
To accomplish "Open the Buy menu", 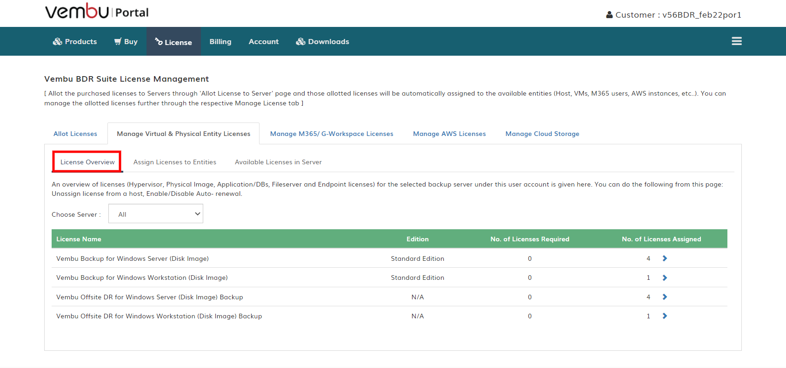I will click(x=126, y=41).
